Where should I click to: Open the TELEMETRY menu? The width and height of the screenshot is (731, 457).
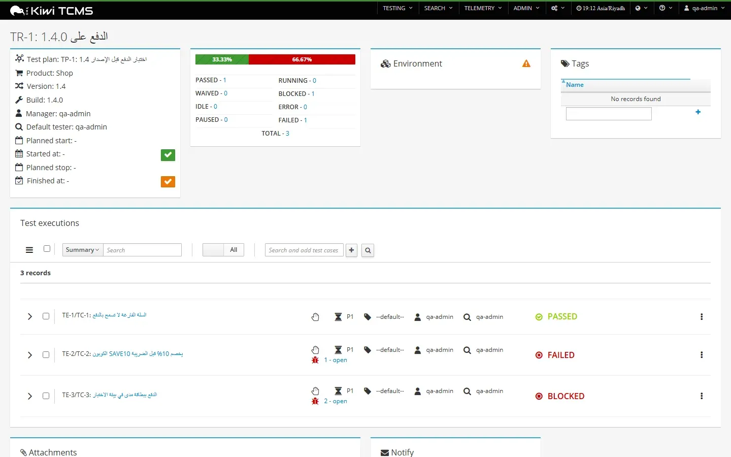click(x=483, y=8)
